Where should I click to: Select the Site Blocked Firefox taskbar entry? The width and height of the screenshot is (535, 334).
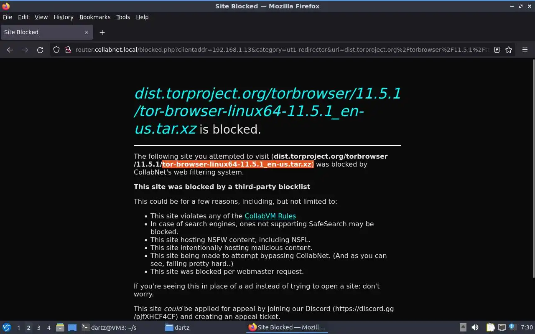tap(287, 328)
